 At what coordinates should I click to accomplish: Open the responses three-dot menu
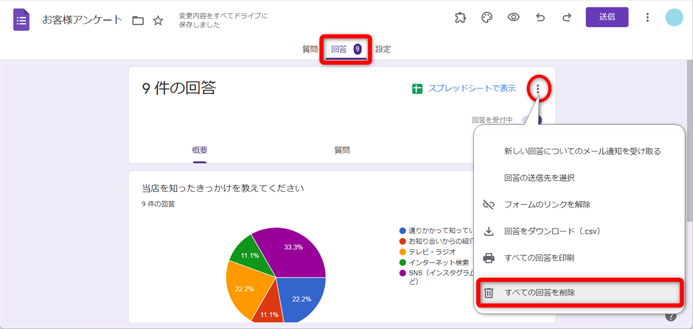point(538,89)
